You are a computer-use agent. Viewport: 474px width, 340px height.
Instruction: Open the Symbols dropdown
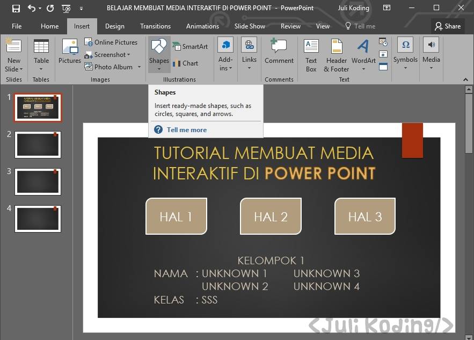[x=405, y=54]
